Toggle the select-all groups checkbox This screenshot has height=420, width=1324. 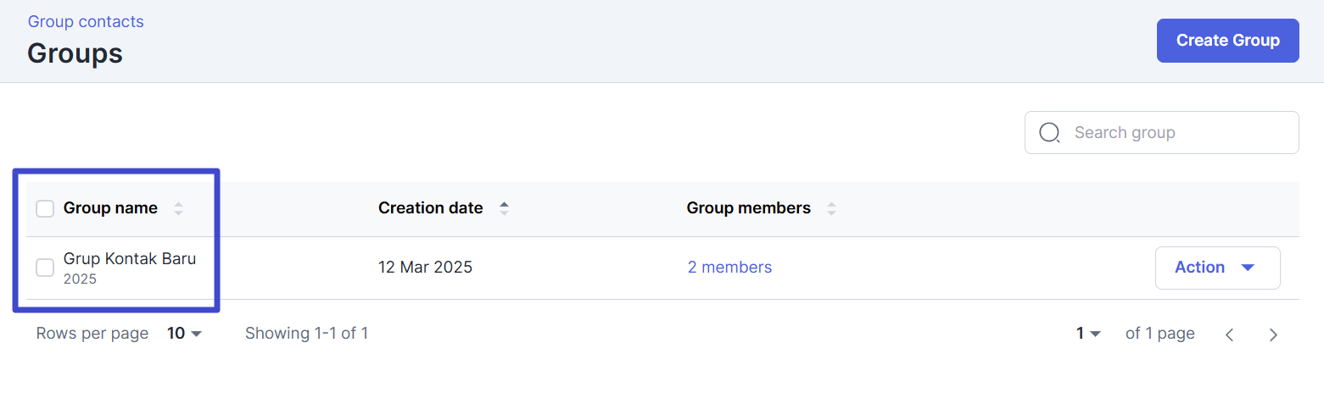(45, 208)
